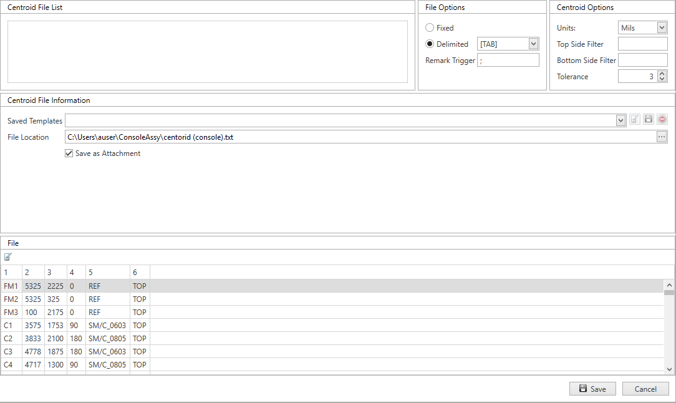Click the Cancel button
This screenshot has height=403, width=676.
pyautogui.click(x=645, y=388)
